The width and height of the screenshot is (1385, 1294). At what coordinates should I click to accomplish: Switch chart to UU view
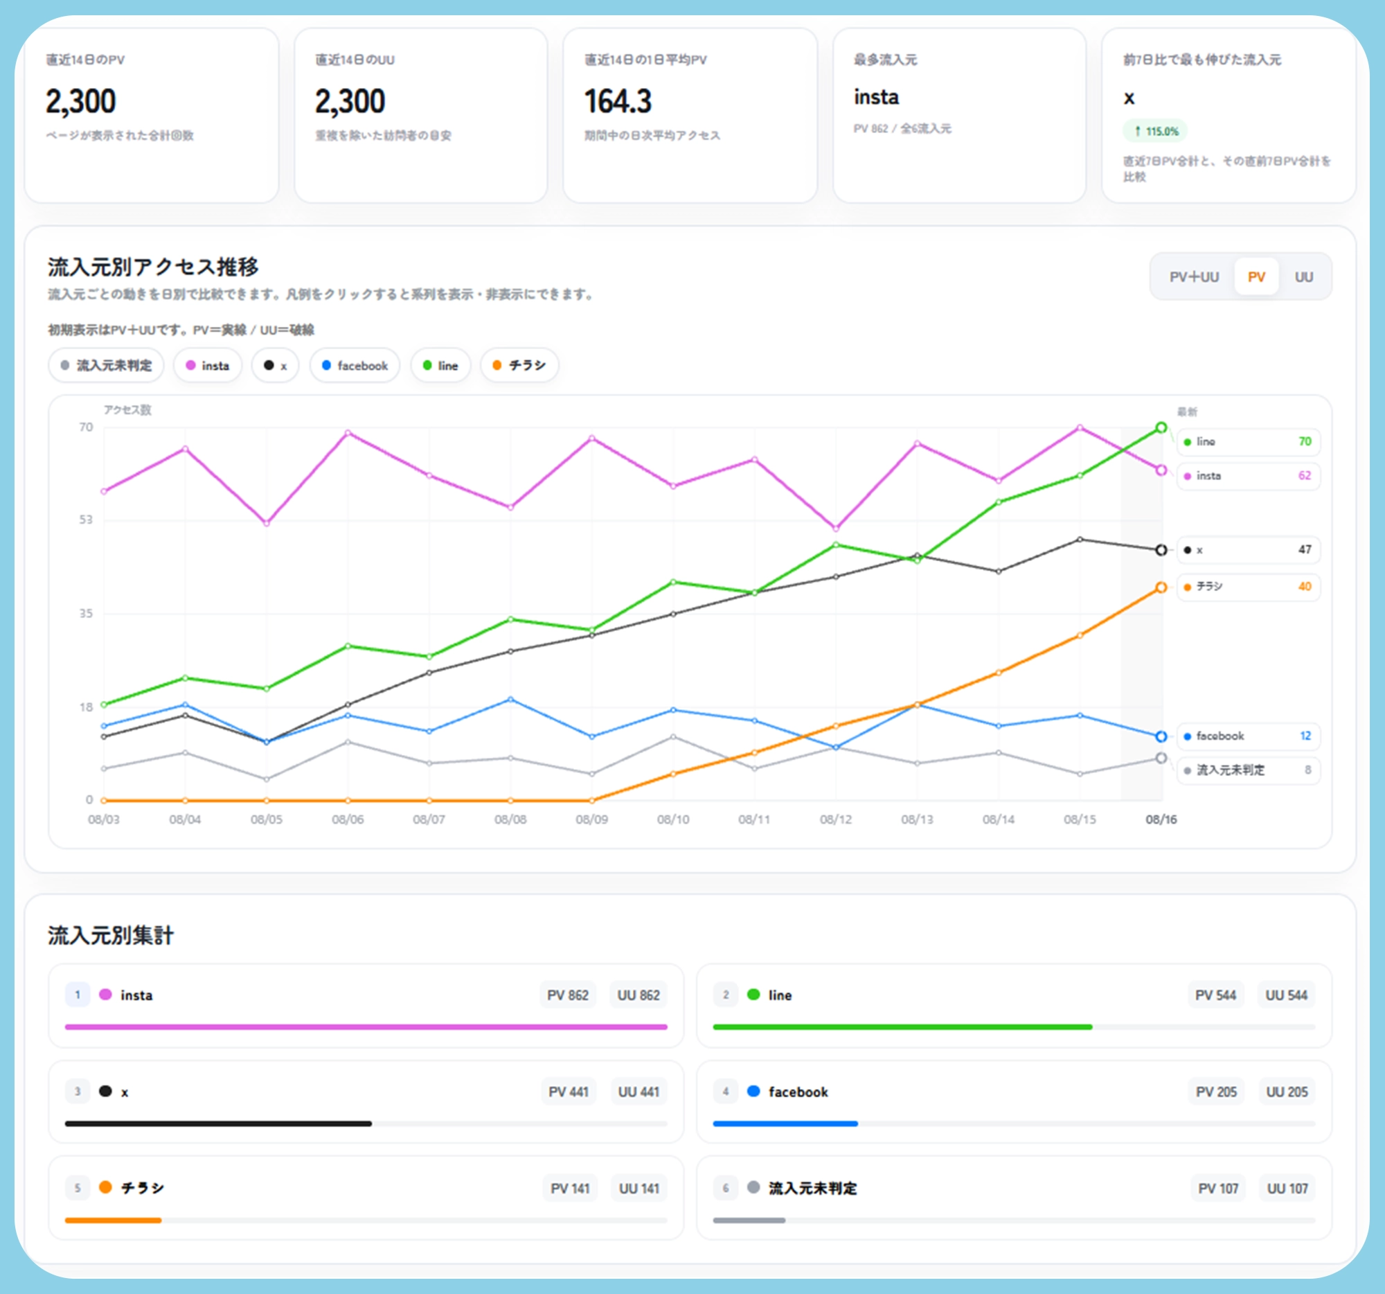(x=1303, y=276)
